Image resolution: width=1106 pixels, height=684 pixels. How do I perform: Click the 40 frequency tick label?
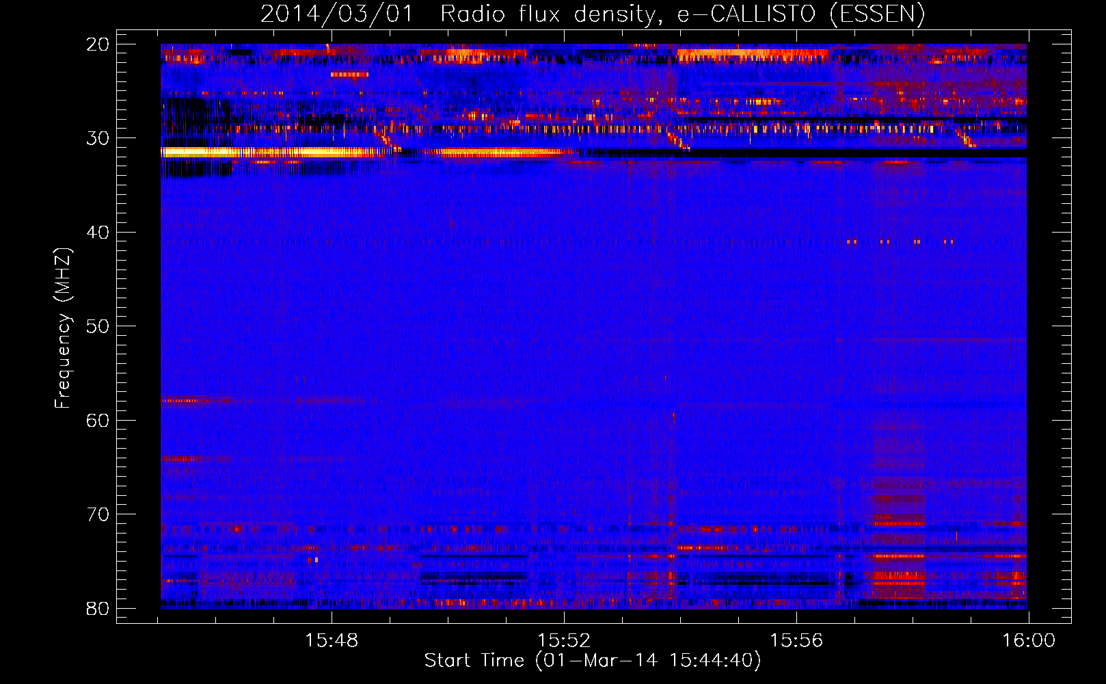(98, 233)
